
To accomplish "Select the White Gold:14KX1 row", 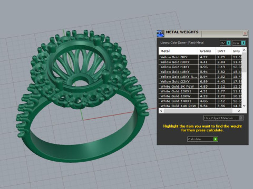I will coord(200,101).
